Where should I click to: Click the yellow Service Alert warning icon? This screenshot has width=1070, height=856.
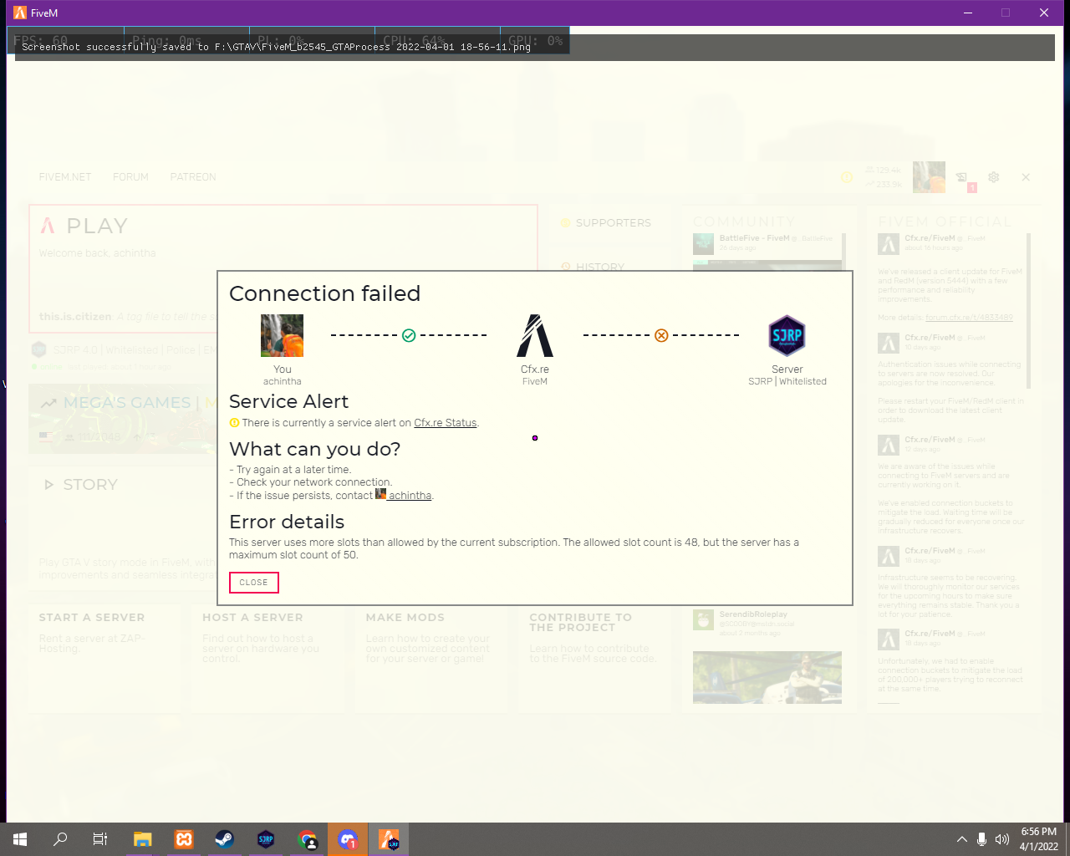234,423
